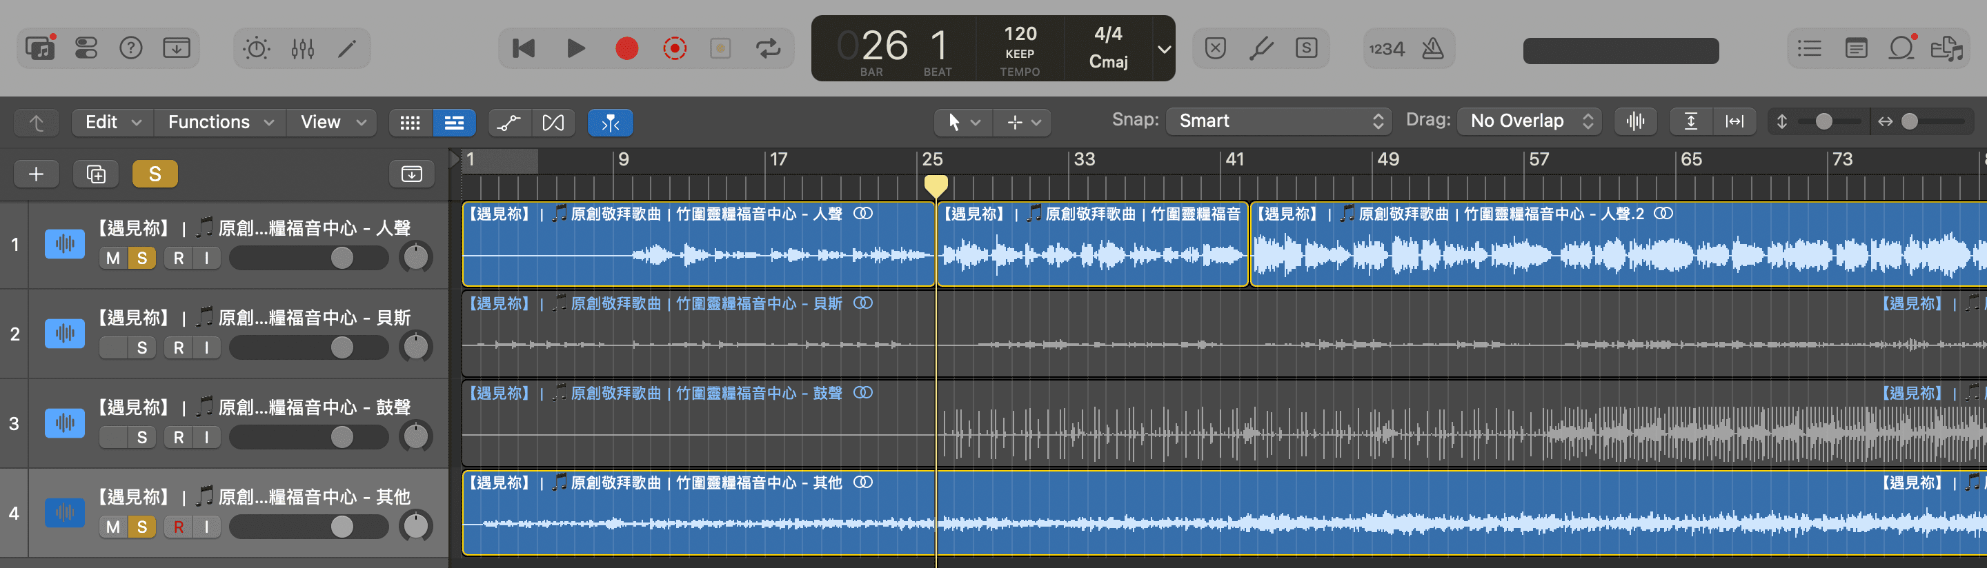This screenshot has width=1987, height=568.
Task: Start recording
Action: click(626, 48)
